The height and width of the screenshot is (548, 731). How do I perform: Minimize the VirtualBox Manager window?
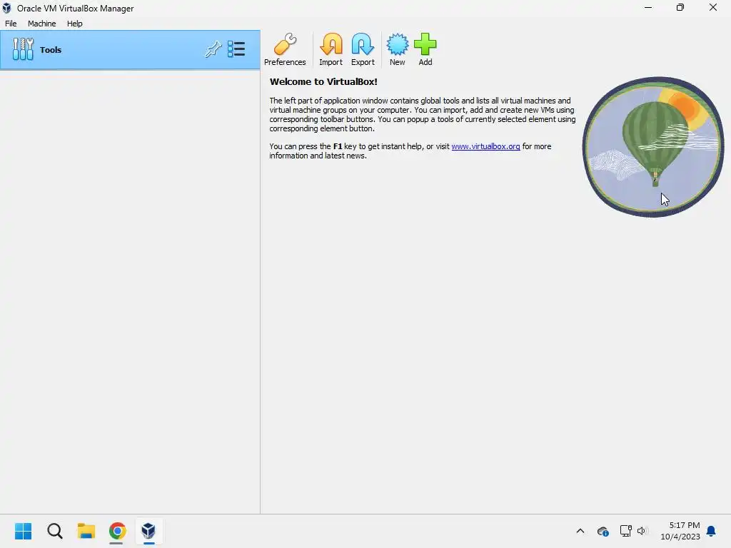pyautogui.click(x=648, y=7)
